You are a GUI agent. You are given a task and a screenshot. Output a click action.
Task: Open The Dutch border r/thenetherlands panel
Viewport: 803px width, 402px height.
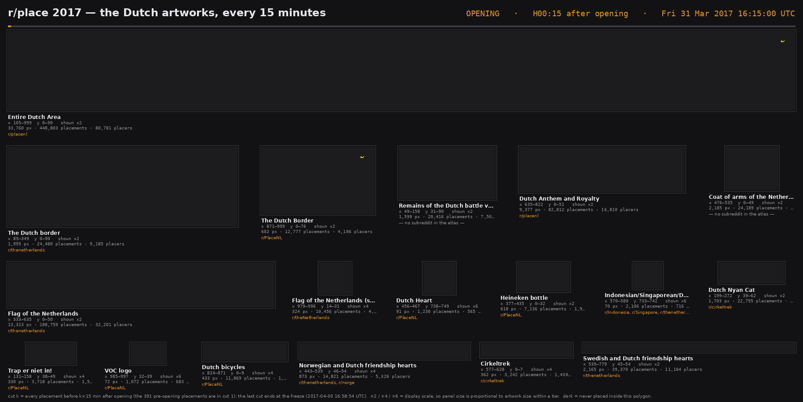(x=123, y=187)
